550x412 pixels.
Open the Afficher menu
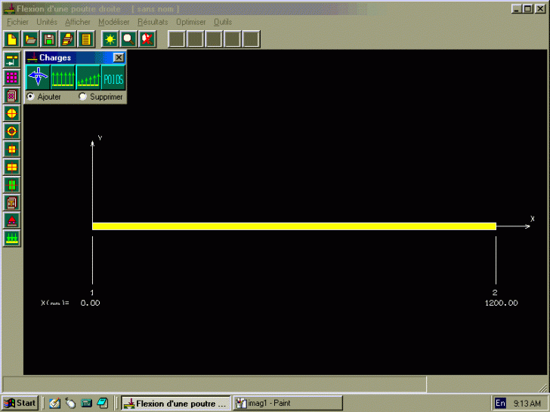78,22
